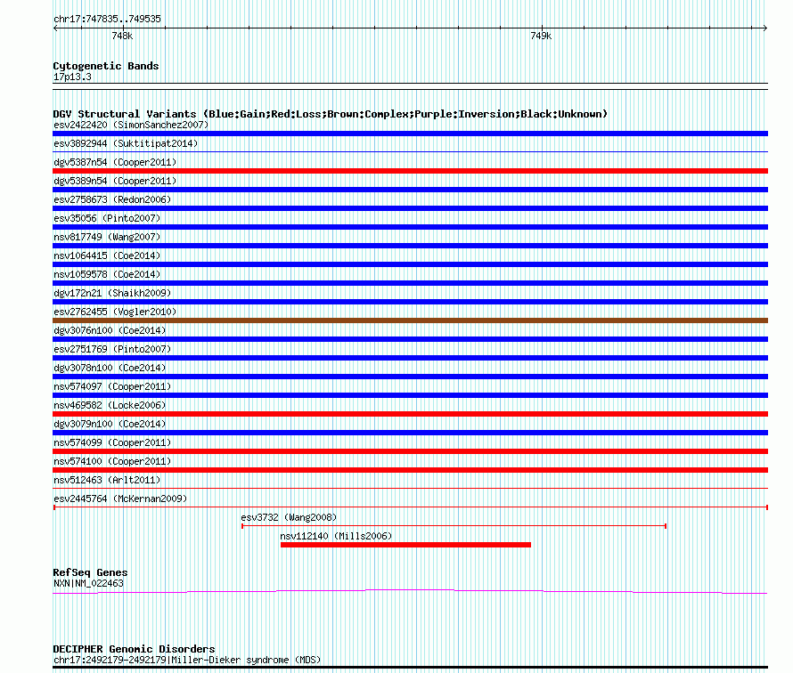Click the esv3732 (Wang2008) variant label
Screen dimensions: 793x673
(x=289, y=517)
